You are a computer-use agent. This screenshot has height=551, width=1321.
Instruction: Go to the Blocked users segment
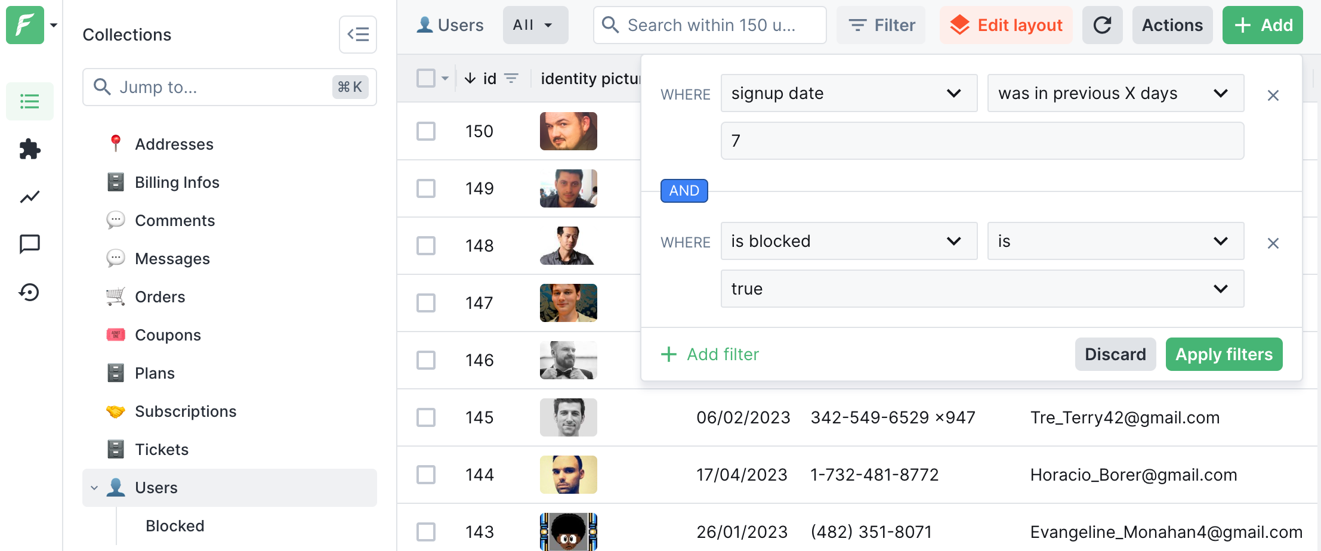(x=175, y=526)
